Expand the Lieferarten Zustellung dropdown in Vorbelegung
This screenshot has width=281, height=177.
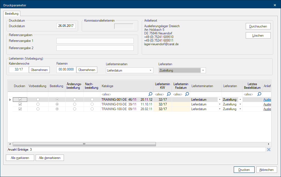pos(203,70)
